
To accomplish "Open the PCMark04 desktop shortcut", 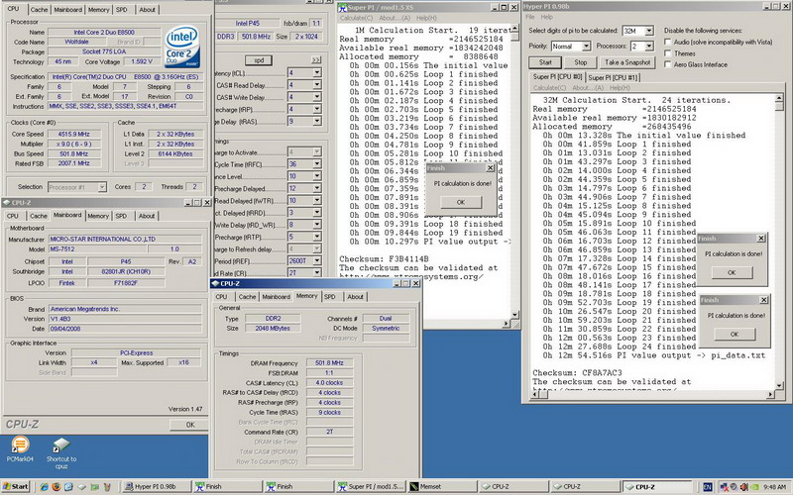I will (19, 445).
